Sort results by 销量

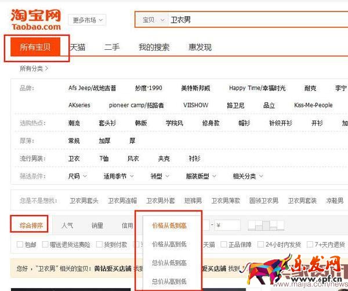point(97,225)
